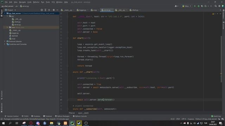Viewport: 225px width, 126px height.
Task: Open the Edit menu
Action: click(x=11, y=2)
